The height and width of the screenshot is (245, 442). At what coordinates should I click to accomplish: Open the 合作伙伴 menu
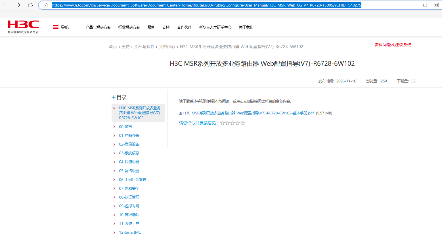click(185, 27)
